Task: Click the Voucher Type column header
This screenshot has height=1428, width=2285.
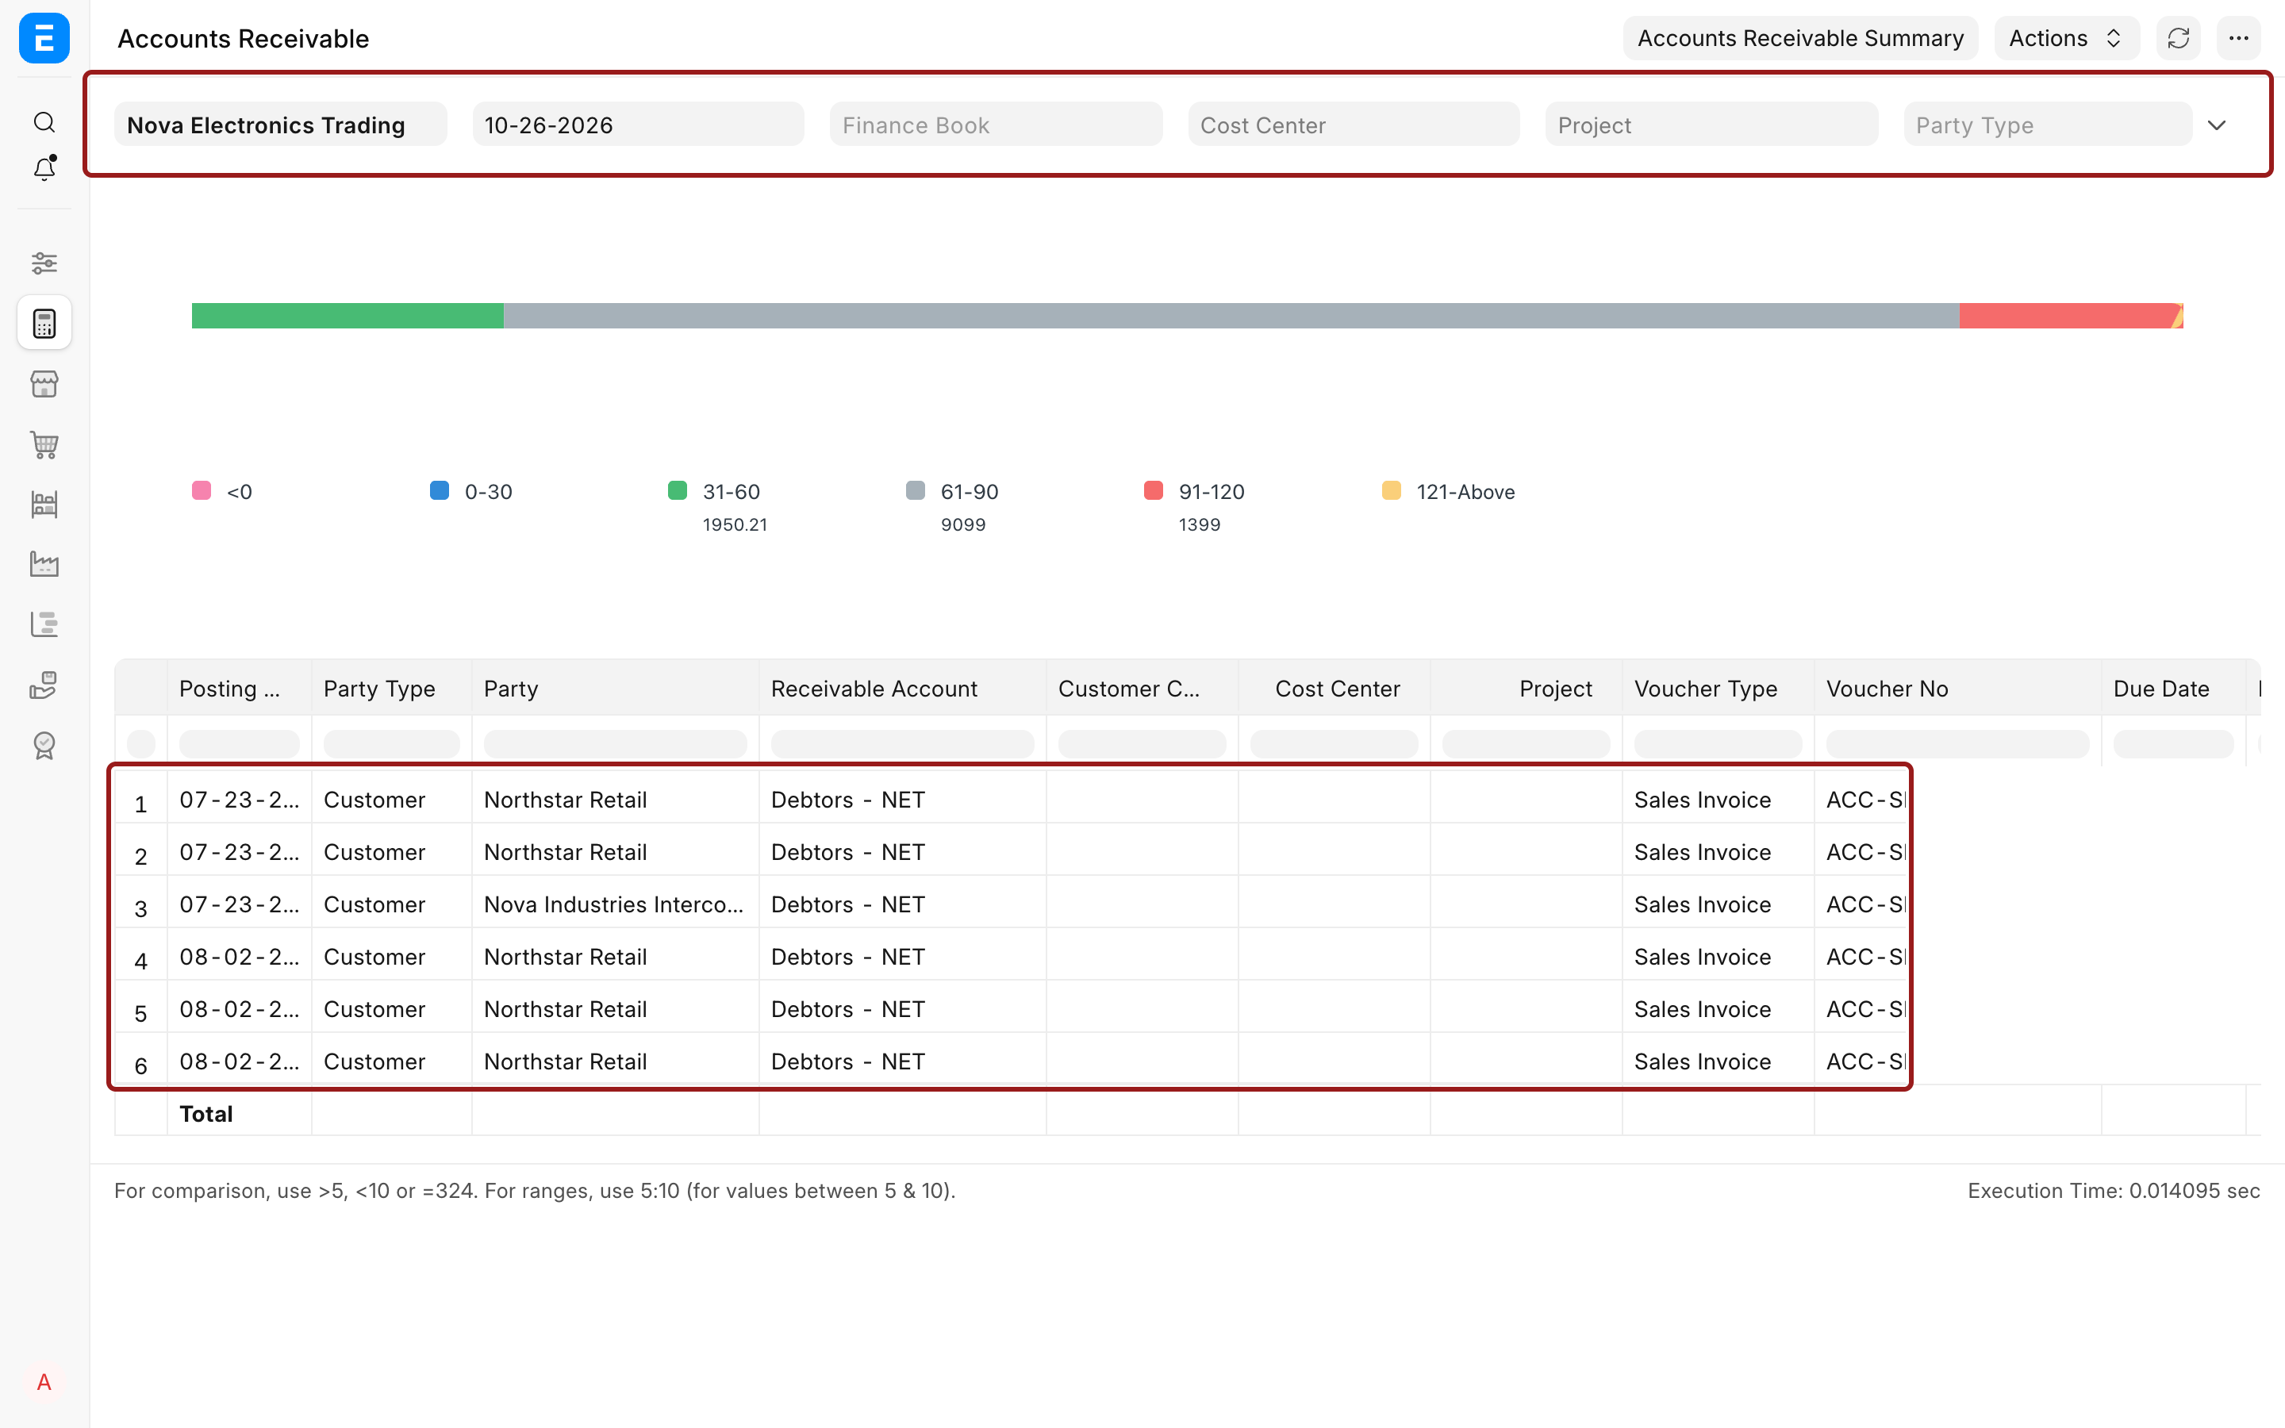Action: click(x=1719, y=689)
